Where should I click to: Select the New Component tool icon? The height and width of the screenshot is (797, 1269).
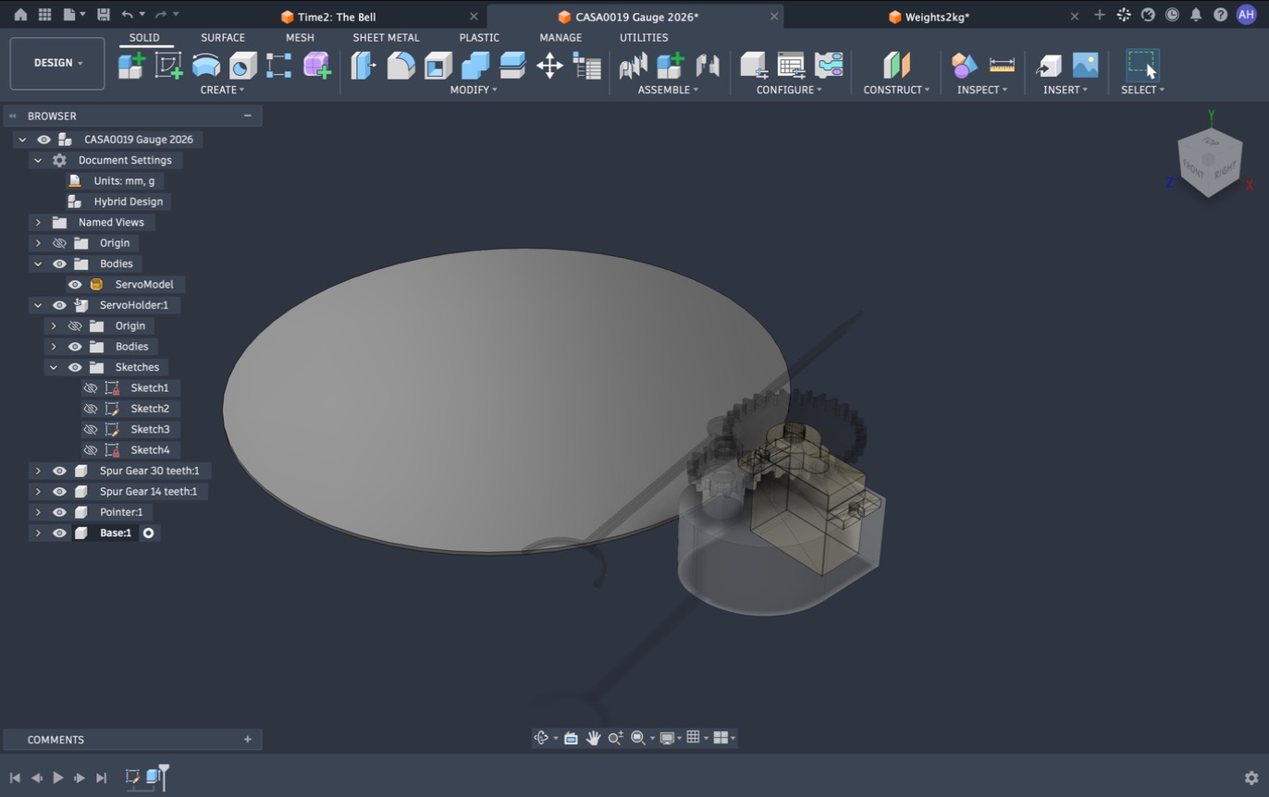(131, 65)
